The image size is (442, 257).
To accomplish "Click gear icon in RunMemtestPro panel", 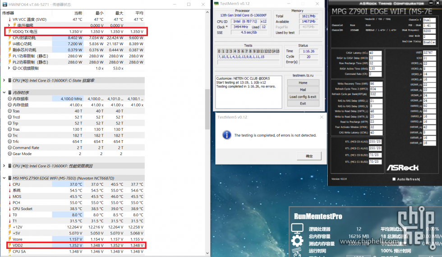I will coord(297,241).
